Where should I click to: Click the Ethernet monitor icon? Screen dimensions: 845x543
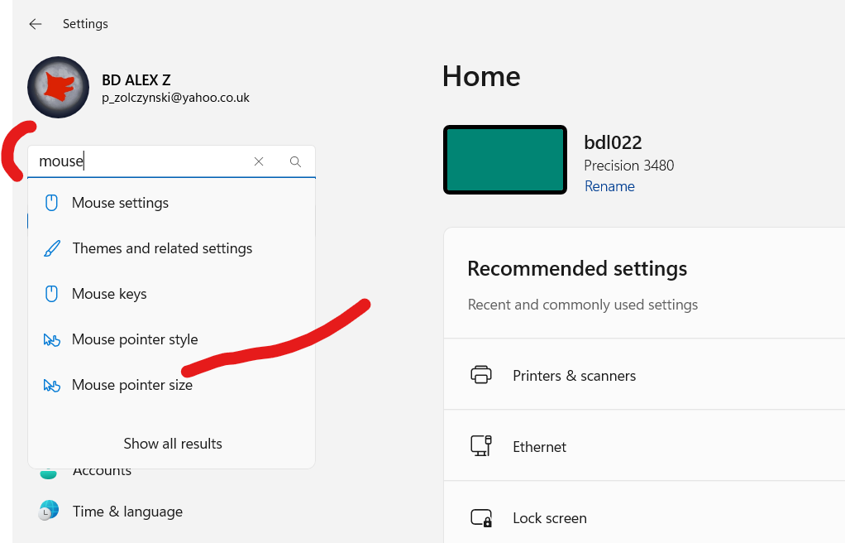481,446
